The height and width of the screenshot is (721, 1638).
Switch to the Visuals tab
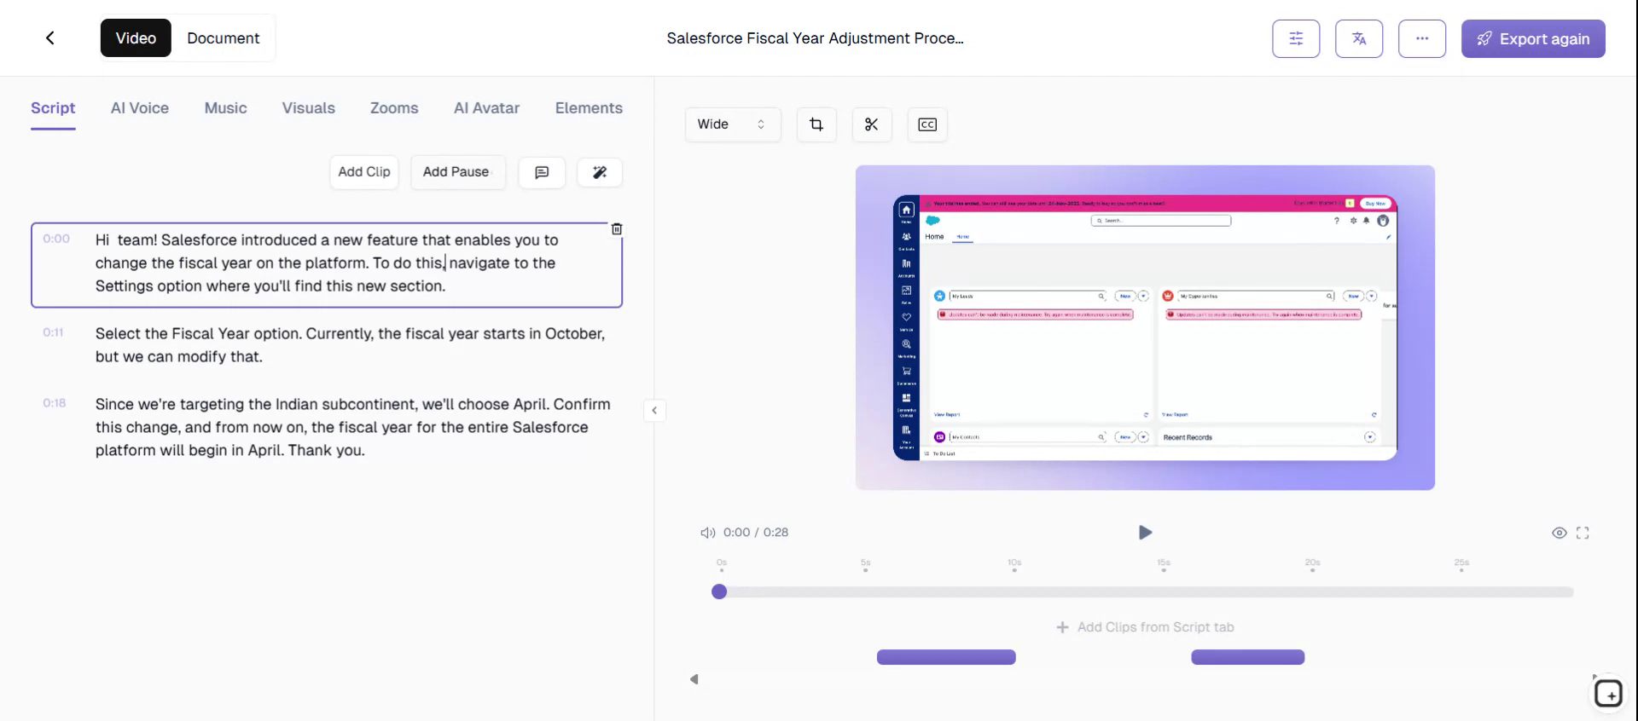[309, 108]
